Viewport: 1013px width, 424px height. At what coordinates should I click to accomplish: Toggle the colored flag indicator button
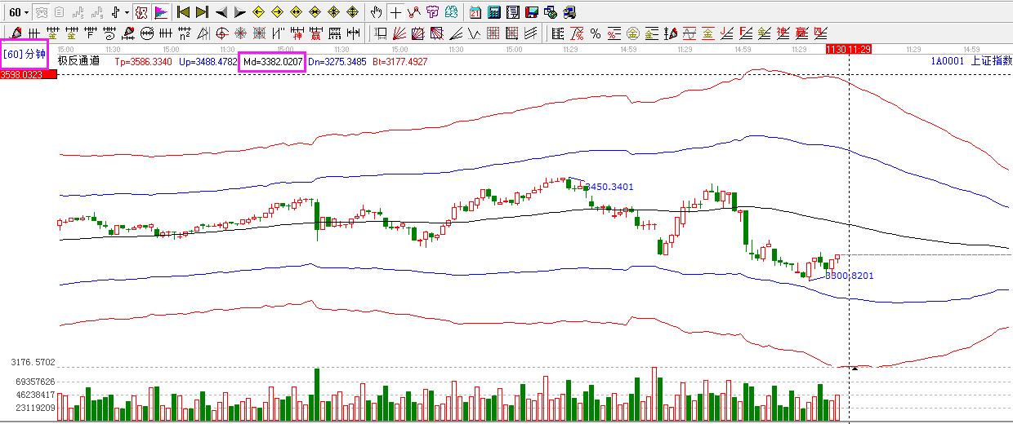coord(161,12)
